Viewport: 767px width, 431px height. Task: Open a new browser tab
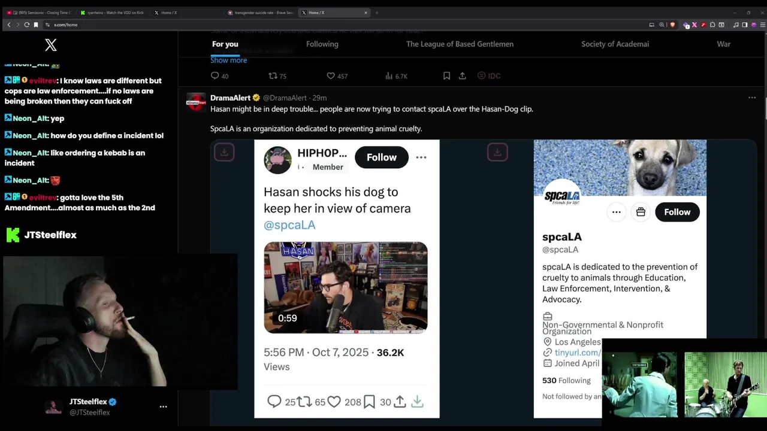[376, 13]
